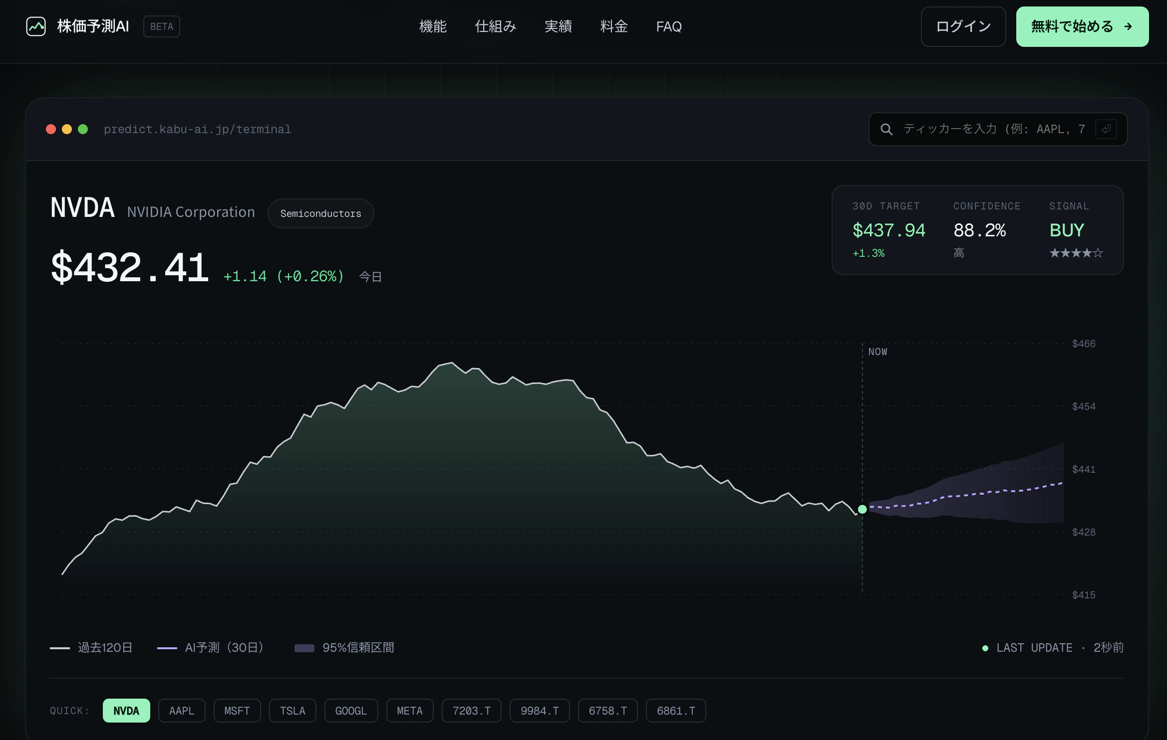Click the $415 axis label
The image size is (1167, 740).
click(x=1084, y=595)
